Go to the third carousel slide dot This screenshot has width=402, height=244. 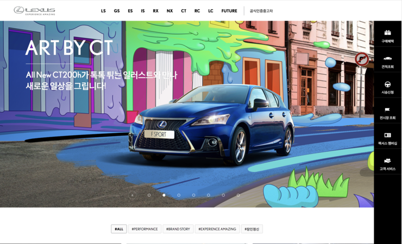click(x=179, y=195)
